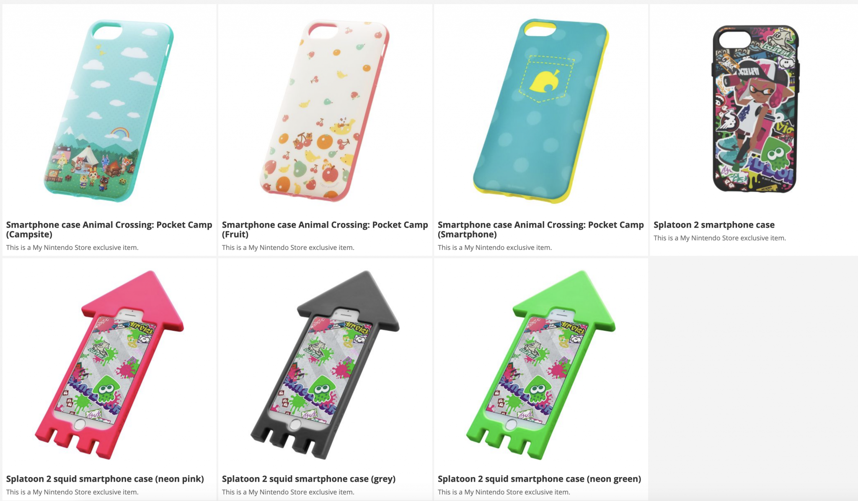858x501 pixels.
Task: Open the Splatoon 2 graffiti case image
Action: [x=755, y=109]
